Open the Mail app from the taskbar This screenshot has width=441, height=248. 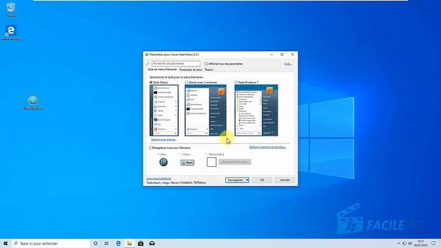(x=152, y=243)
